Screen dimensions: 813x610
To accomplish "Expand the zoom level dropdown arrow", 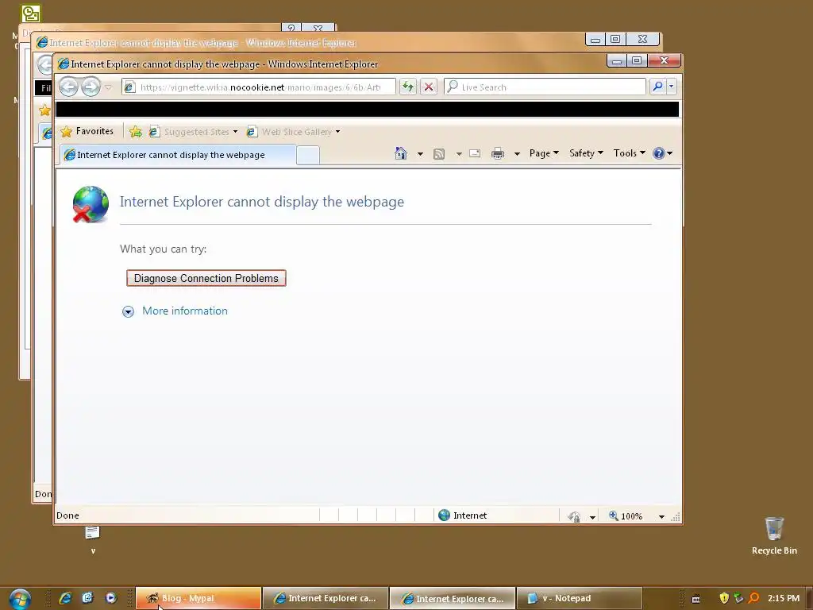I will point(661,516).
